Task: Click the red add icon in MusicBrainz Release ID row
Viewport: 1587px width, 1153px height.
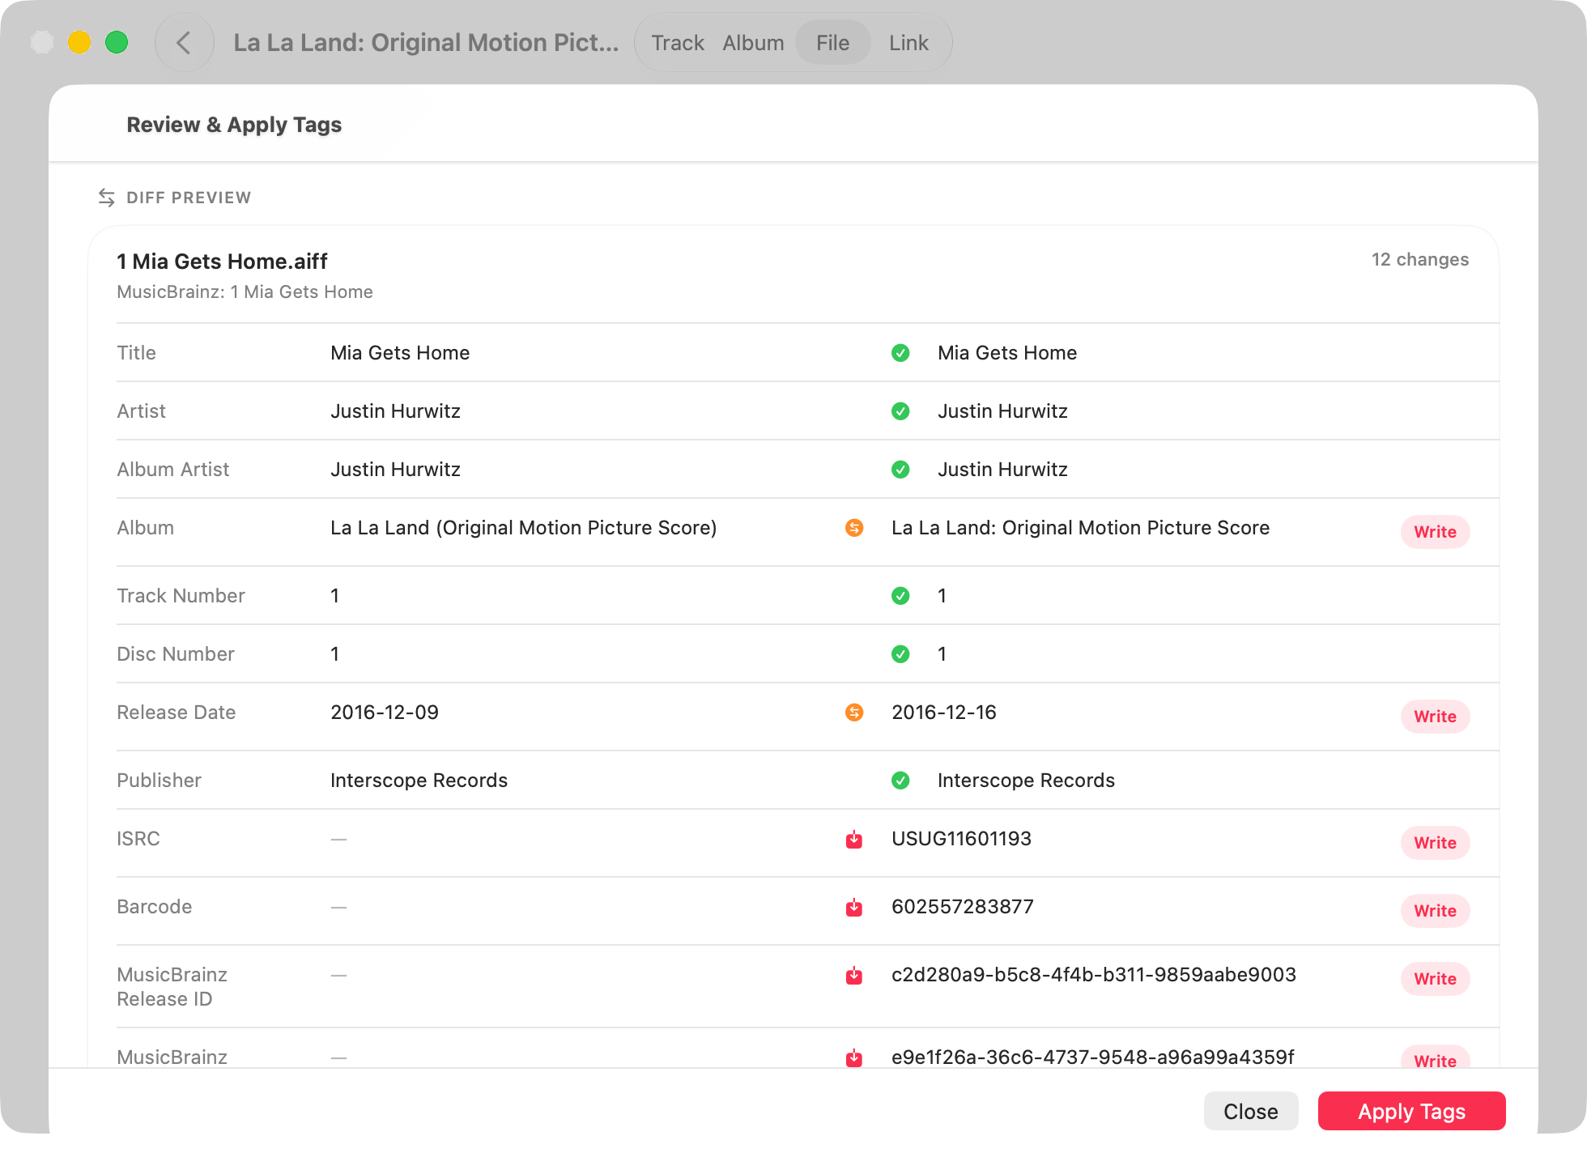Action: pyautogui.click(x=854, y=975)
